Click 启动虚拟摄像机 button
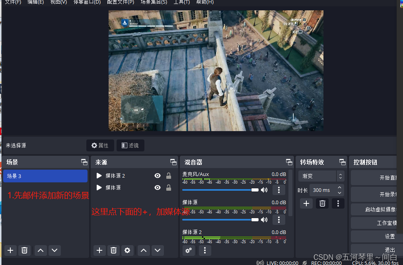 click(x=374, y=209)
